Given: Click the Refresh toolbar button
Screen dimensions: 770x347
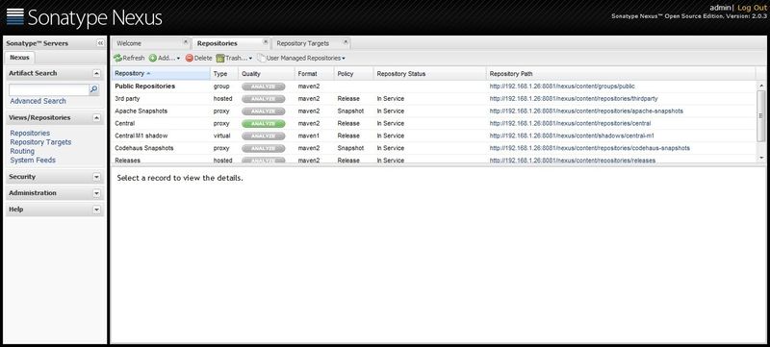Looking at the screenshot, I should click(x=129, y=58).
